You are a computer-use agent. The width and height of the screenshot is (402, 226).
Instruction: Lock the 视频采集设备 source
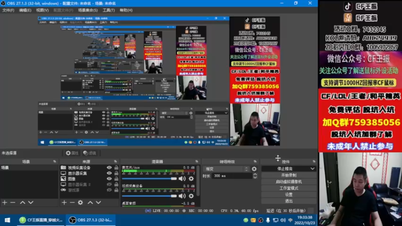point(117,168)
